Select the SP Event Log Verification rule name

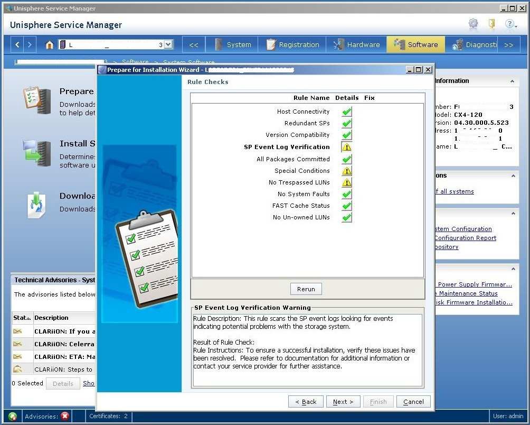click(287, 147)
